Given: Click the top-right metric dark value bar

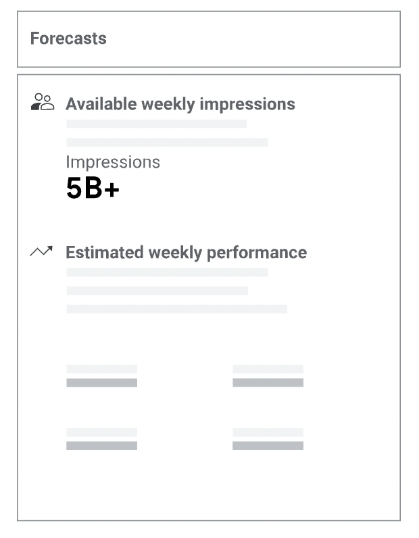Looking at the screenshot, I should pos(268,383).
